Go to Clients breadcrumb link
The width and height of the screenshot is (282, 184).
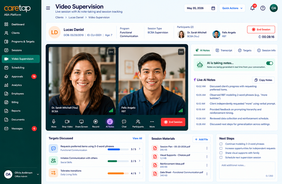[x=59, y=17]
